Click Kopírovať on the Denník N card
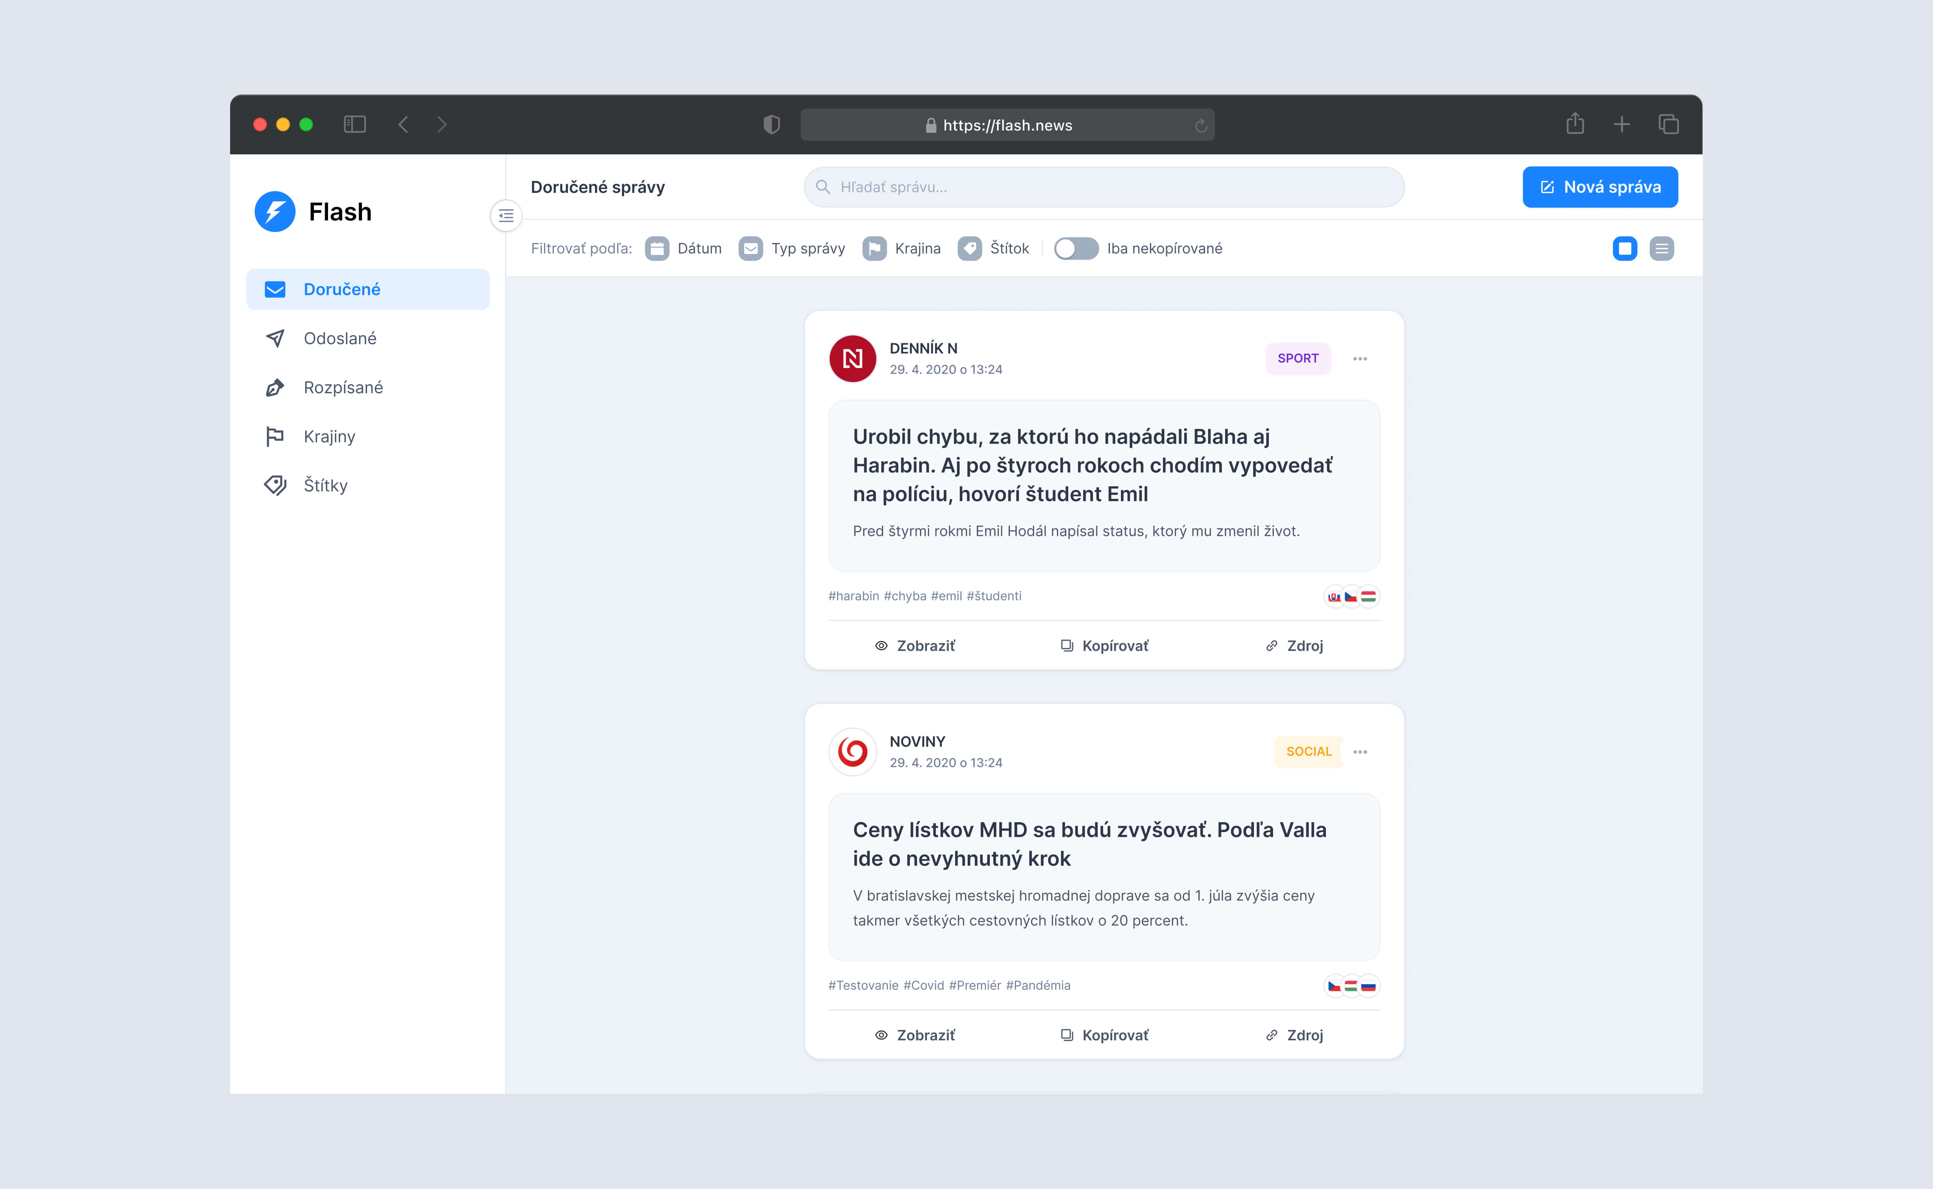The image size is (1933, 1189). click(x=1105, y=646)
